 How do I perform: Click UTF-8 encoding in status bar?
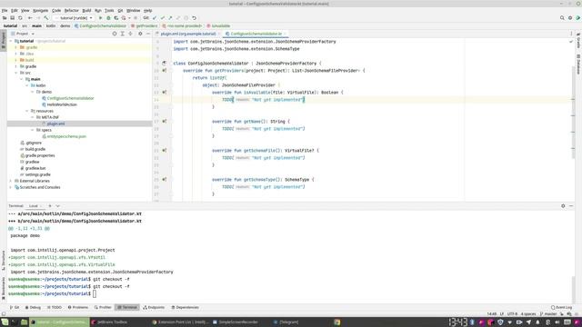coord(512,314)
